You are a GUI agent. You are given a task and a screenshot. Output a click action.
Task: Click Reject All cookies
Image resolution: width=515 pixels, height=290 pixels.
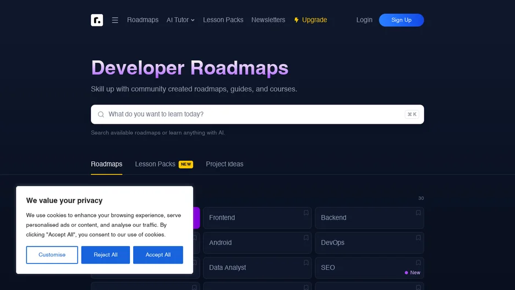coord(106,255)
